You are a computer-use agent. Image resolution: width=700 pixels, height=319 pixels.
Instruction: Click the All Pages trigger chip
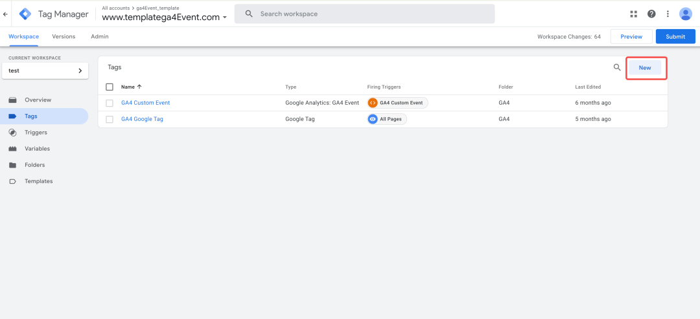pos(386,120)
